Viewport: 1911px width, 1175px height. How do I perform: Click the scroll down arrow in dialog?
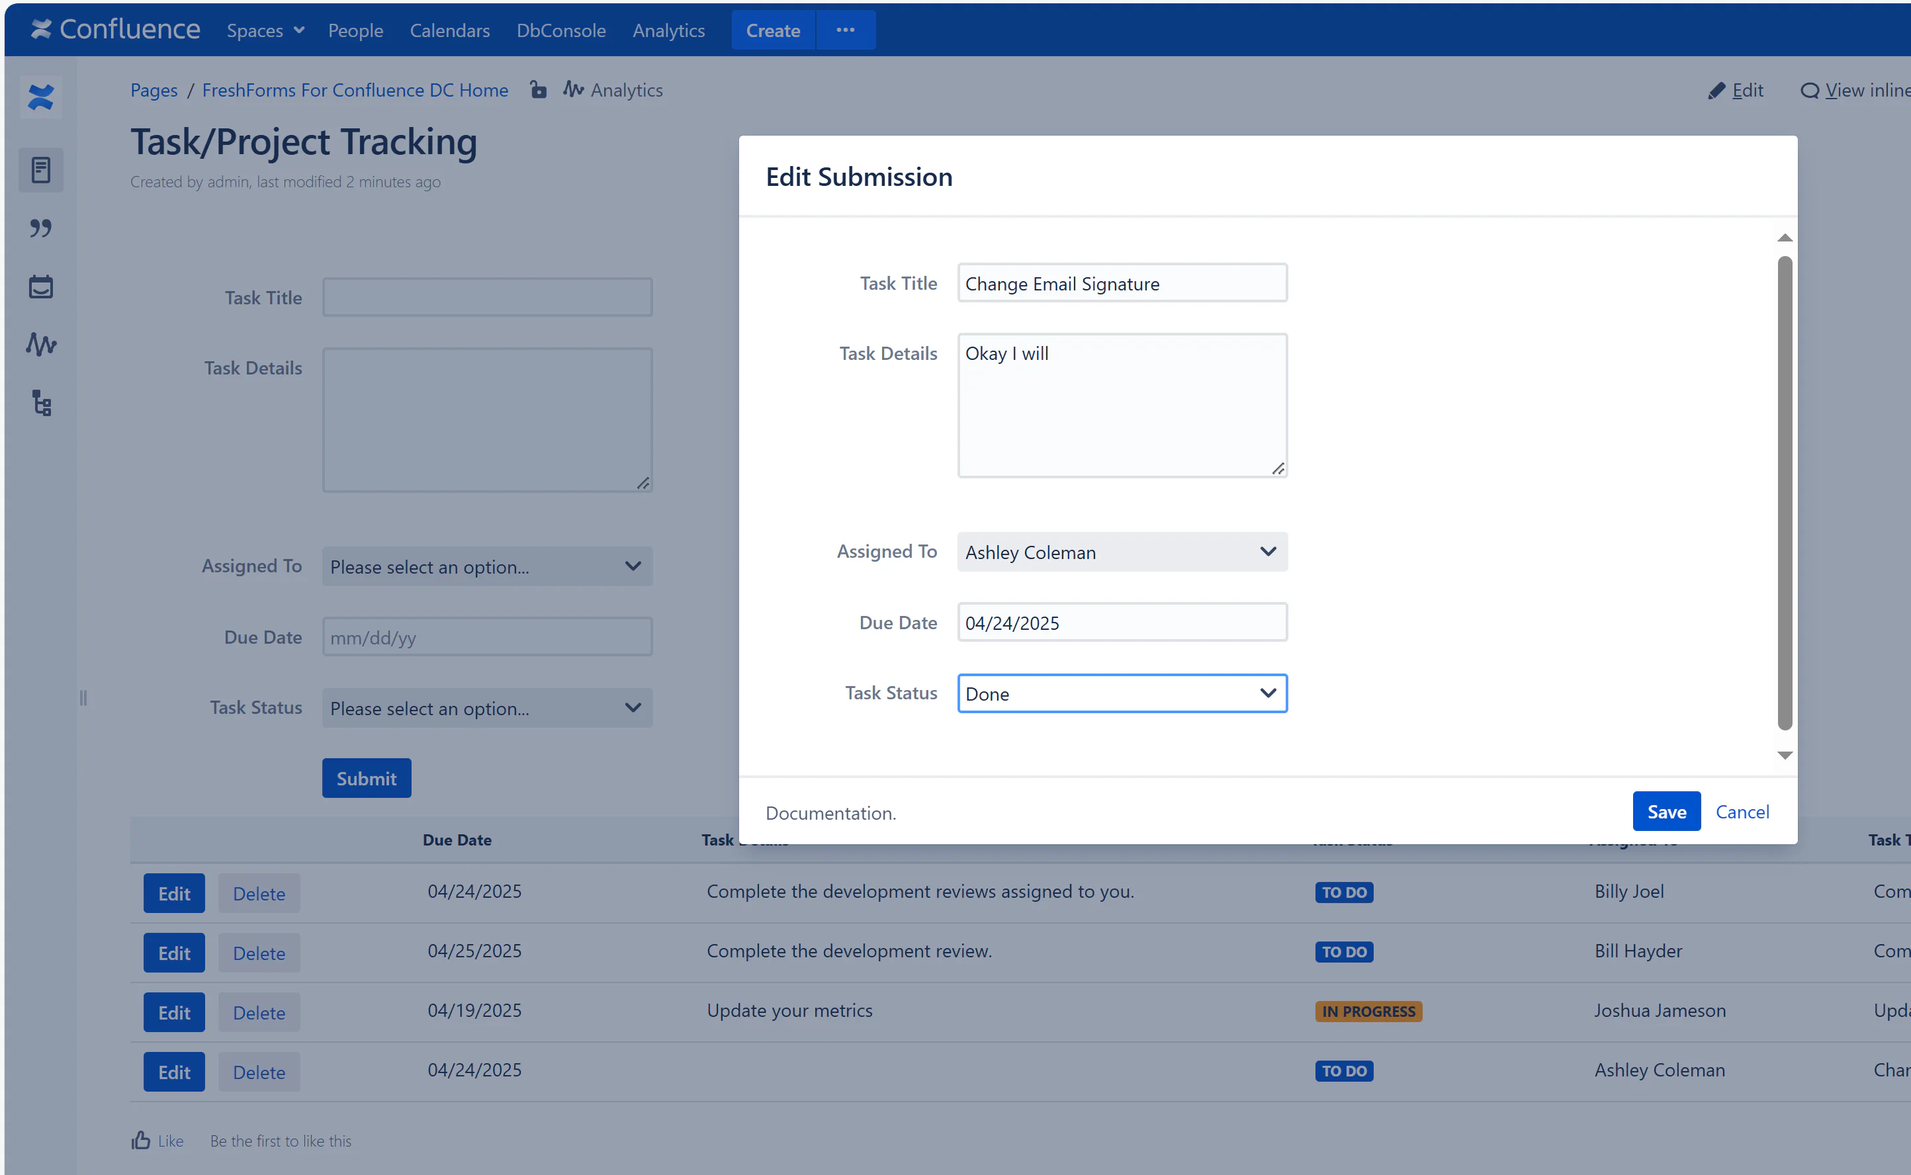pos(1785,756)
